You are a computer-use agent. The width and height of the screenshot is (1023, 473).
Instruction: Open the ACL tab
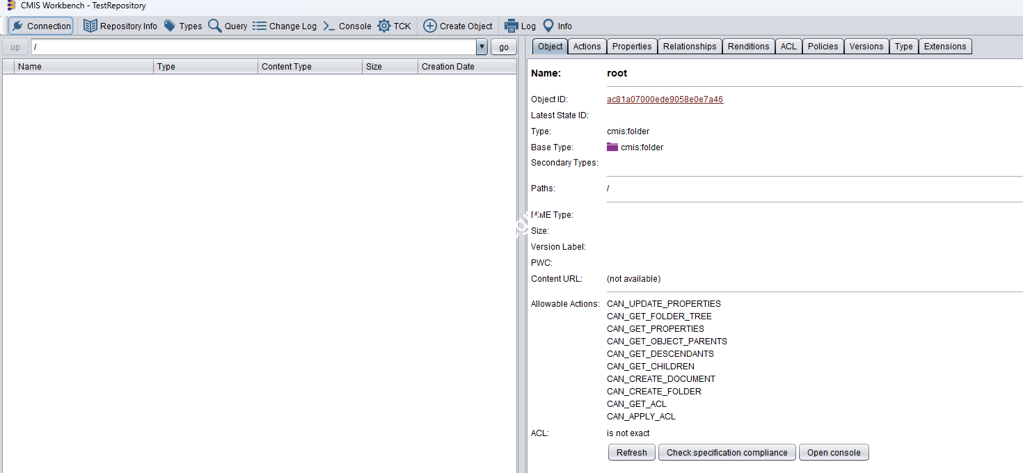788,46
